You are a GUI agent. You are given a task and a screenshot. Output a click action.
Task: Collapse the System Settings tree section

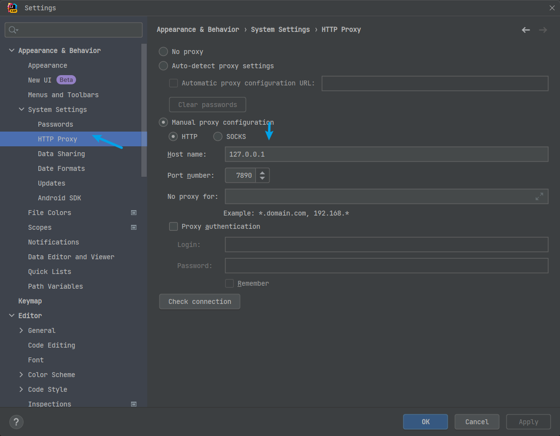click(21, 109)
